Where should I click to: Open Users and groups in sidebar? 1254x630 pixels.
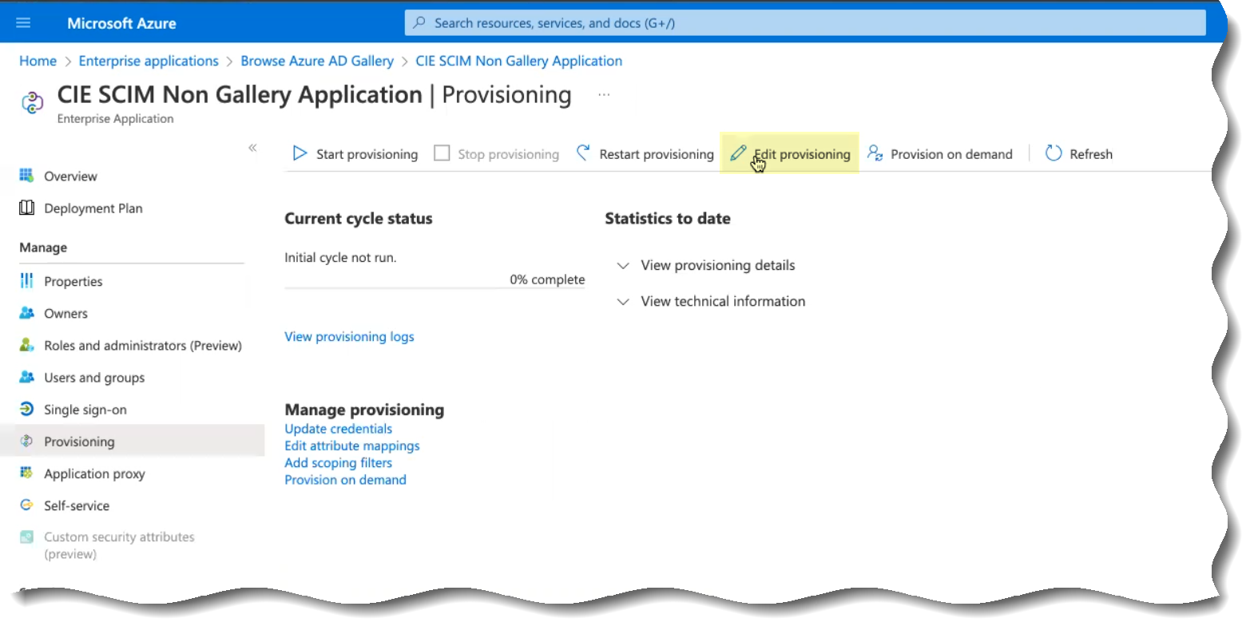tap(94, 378)
